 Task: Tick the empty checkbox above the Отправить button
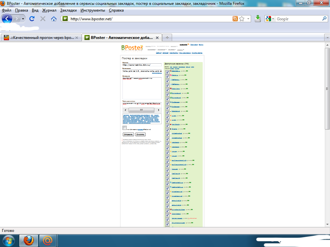124,128
